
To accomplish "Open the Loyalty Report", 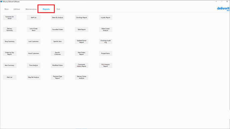I will (105, 18).
